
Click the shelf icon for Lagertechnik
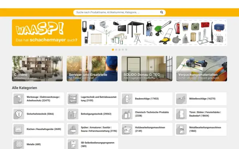(73, 99)
